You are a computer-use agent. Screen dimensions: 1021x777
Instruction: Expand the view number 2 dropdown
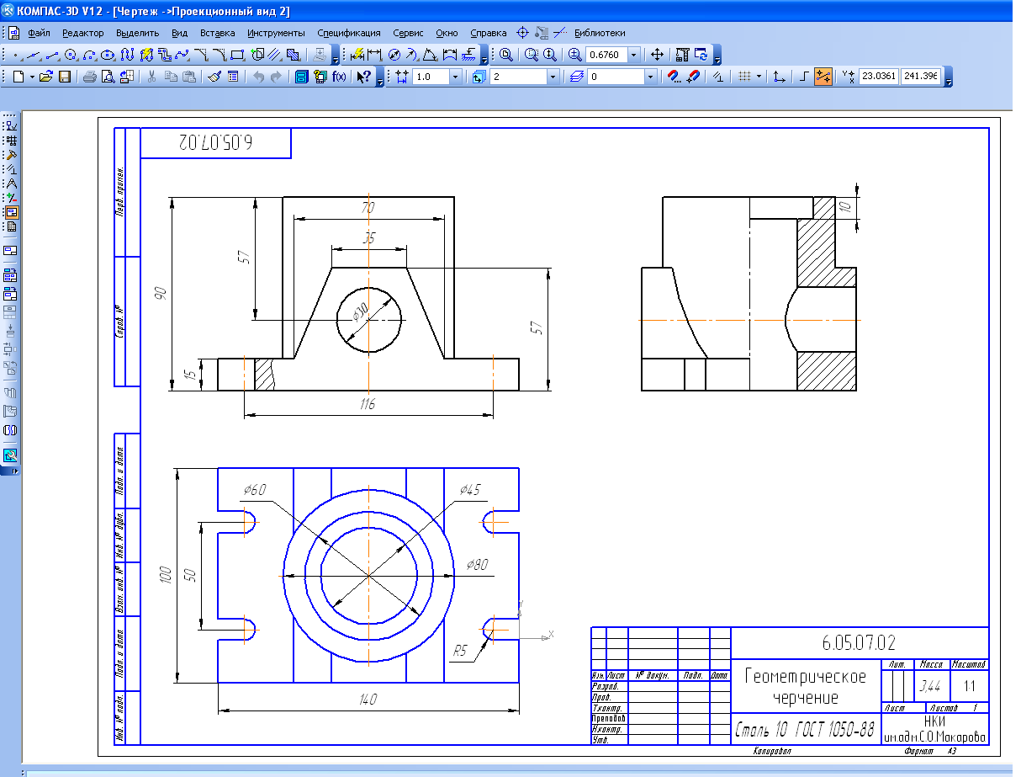[553, 77]
